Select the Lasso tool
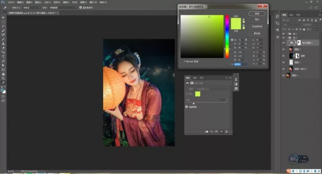322x174 pixels. 3,26
